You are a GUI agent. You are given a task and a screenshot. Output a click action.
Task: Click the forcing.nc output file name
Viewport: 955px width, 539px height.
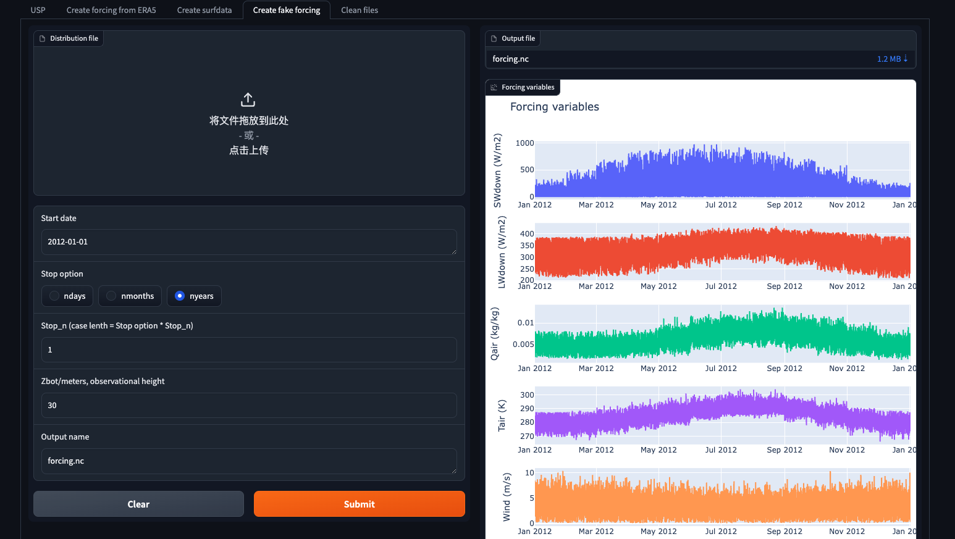(510, 59)
